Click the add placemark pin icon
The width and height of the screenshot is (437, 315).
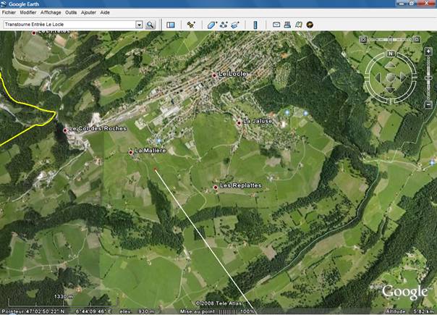pyautogui.click(x=191, y=24)
